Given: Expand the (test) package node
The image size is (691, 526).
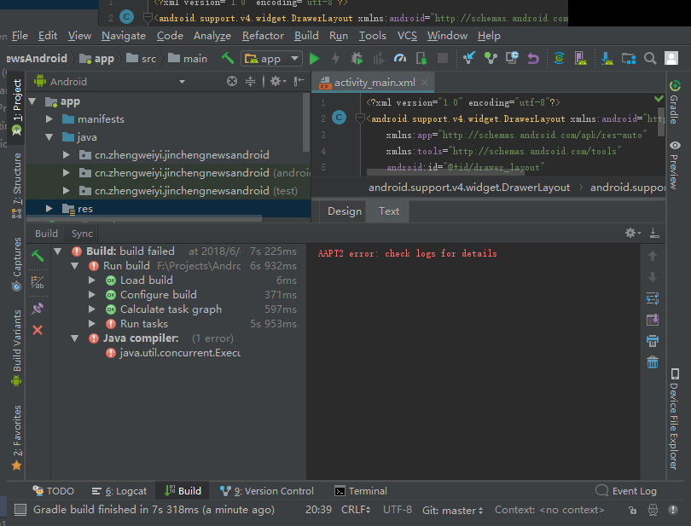Looking at the screenshot, I should click(x=66, y=190).
